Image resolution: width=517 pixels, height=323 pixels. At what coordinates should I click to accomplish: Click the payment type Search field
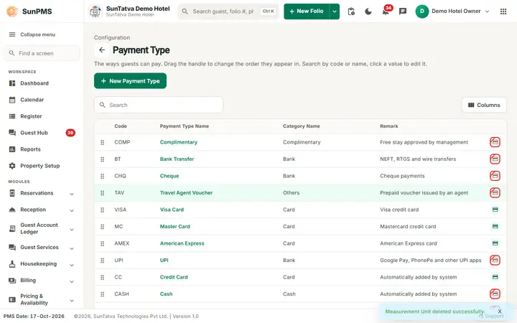click(x=159, y=105)
